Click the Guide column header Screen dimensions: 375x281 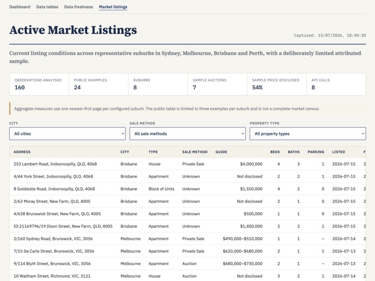[221, 152]
